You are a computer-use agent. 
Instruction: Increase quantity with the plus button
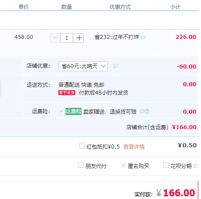(79, 38)
